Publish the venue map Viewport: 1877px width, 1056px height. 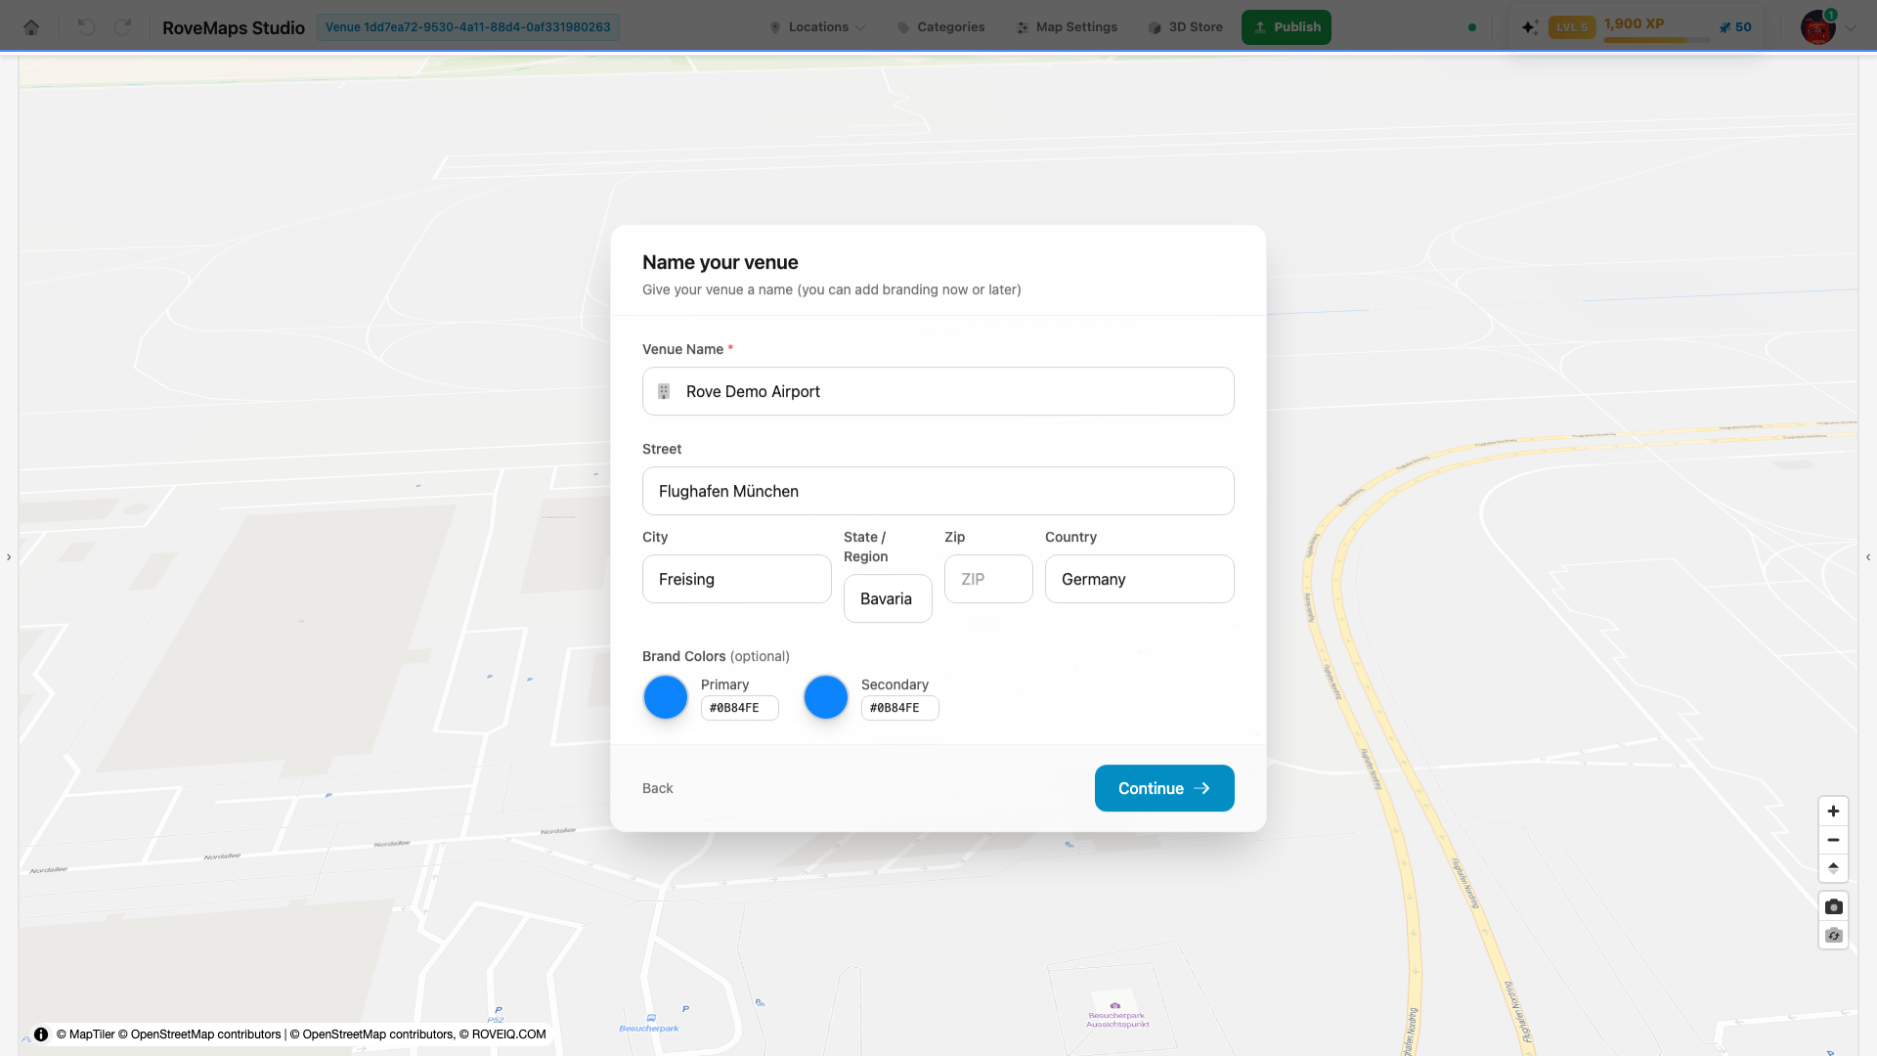(x=1287, y=27)
